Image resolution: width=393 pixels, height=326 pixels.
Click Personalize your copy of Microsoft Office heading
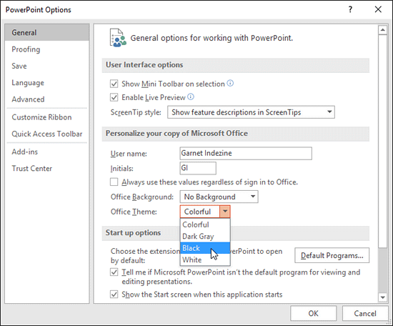[176, 133]
